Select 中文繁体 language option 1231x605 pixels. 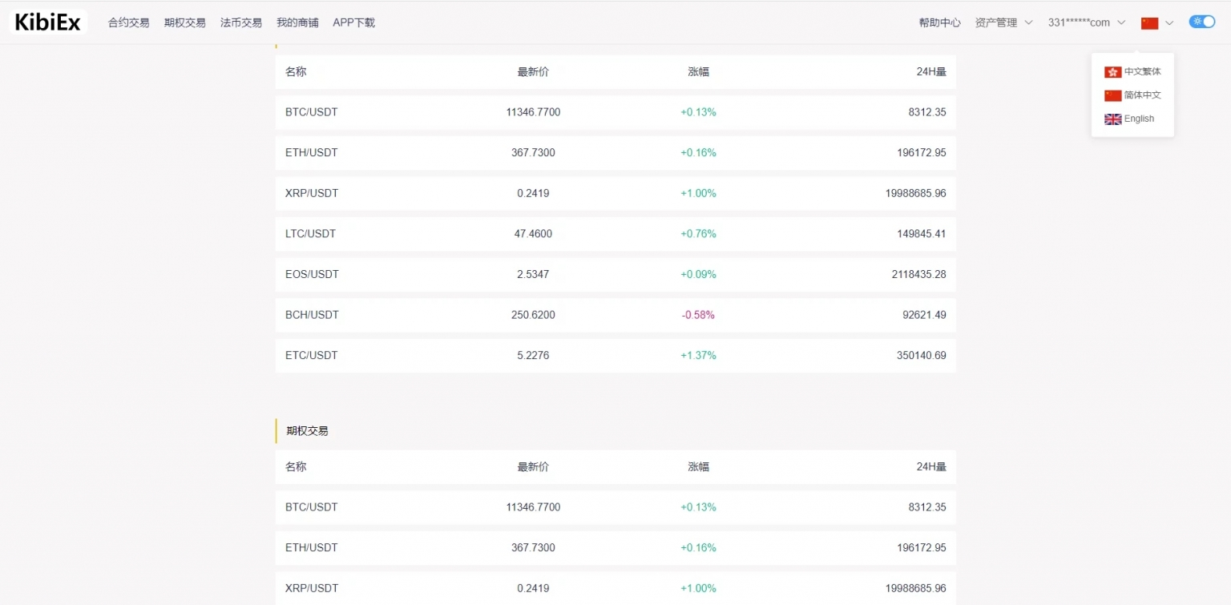1142,72
